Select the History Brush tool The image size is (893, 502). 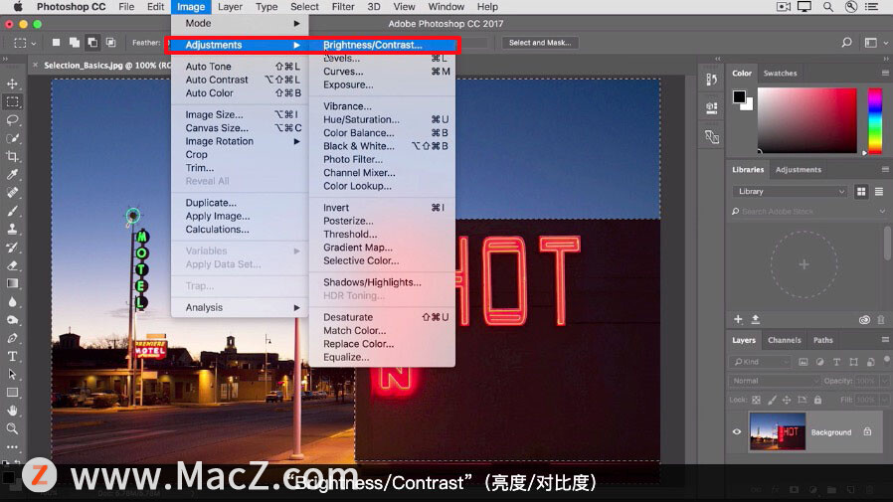pyautogui.click(x=12, y=247)
